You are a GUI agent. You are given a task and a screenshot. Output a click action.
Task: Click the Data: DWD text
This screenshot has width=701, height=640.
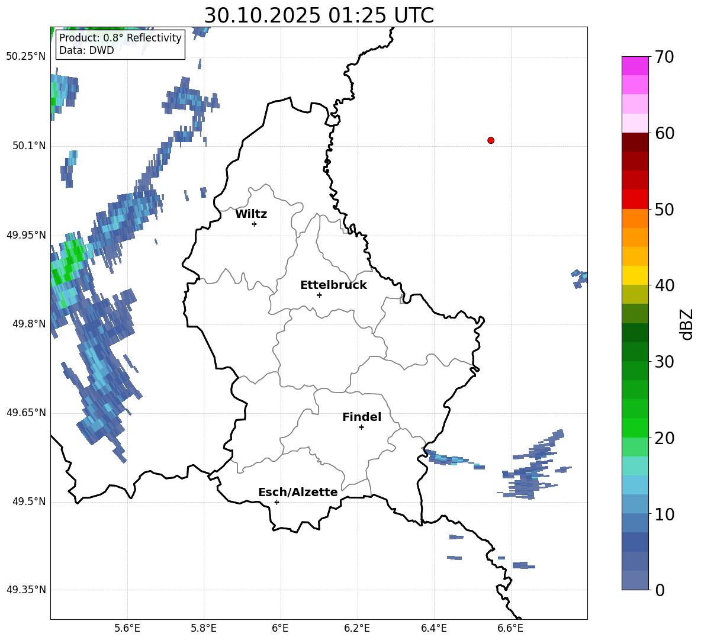pyautogui.click(x=86, y=50)
